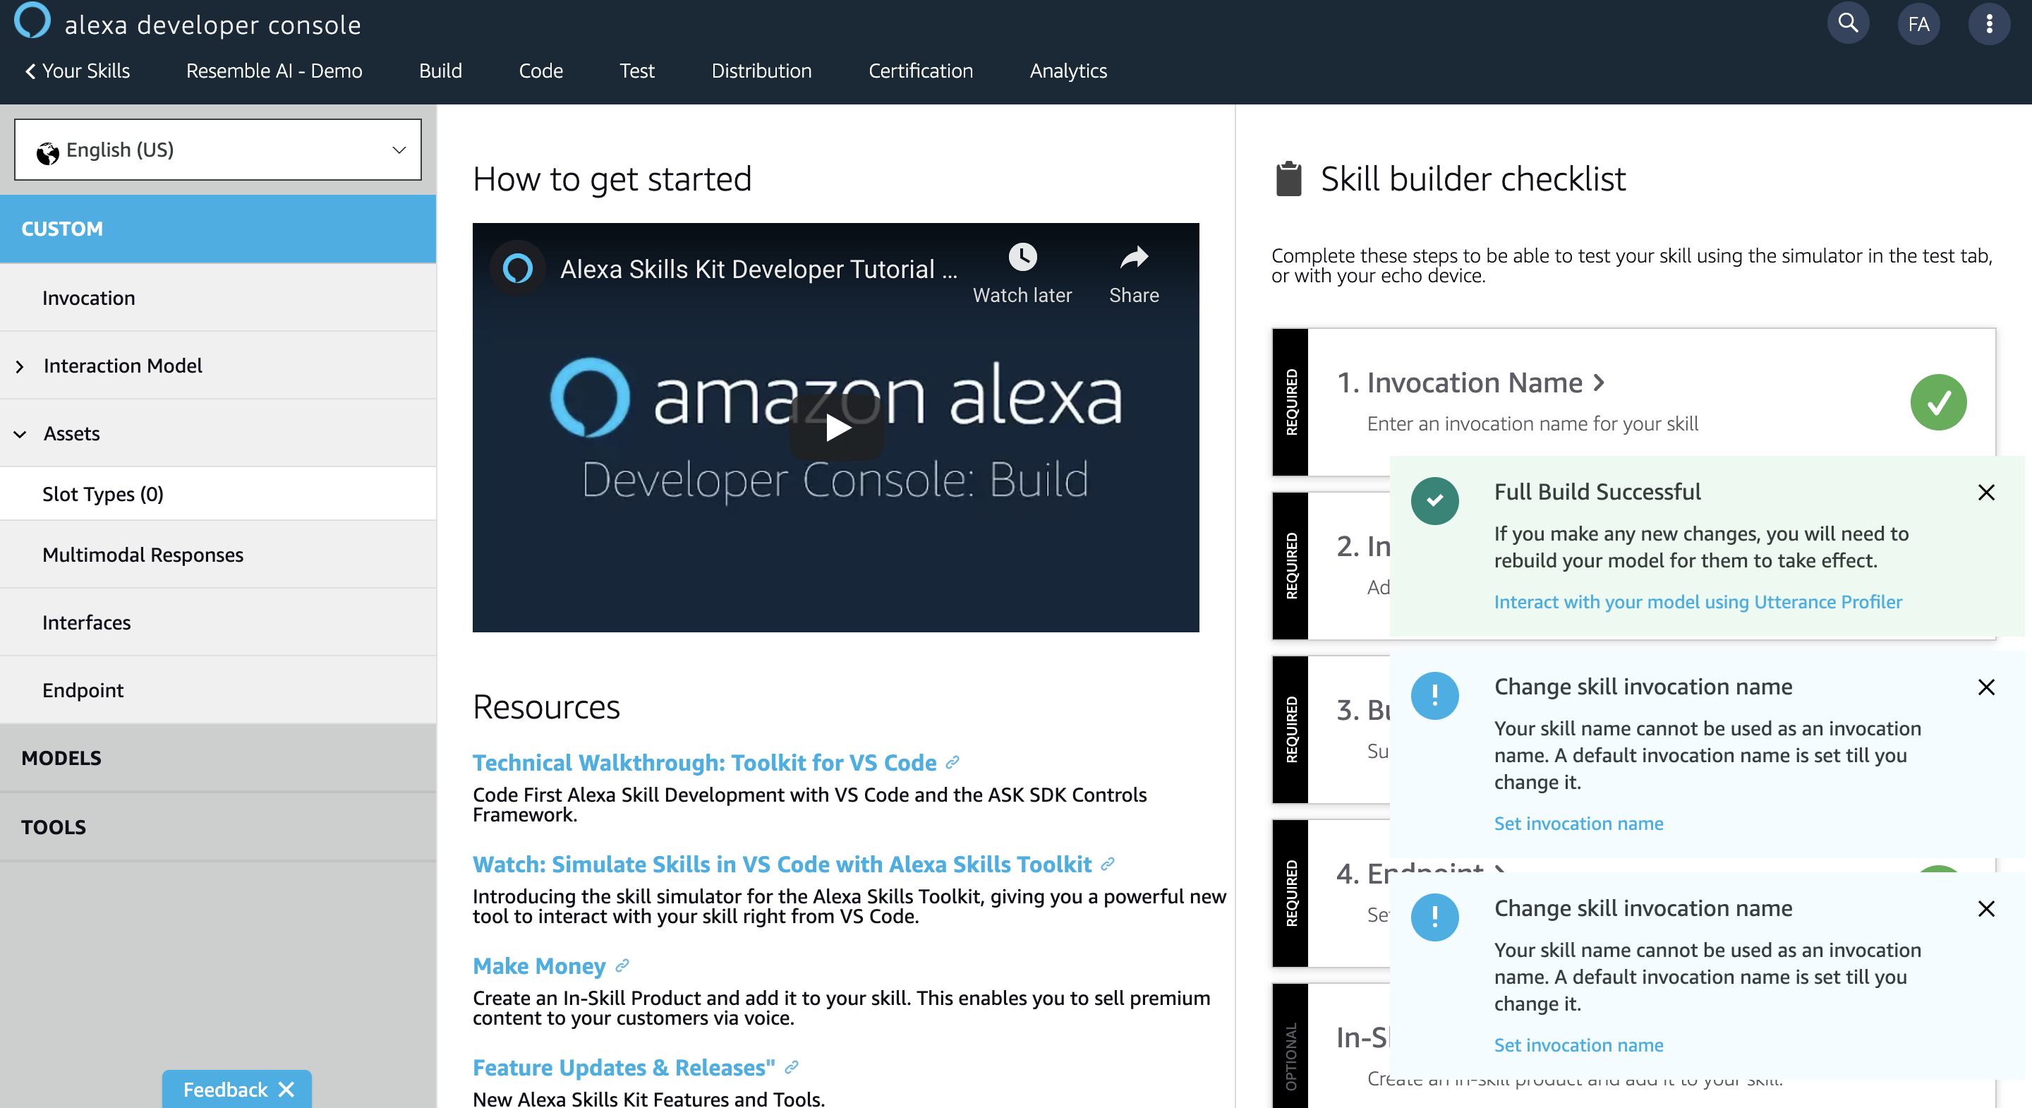Open Endpoint in the sidebar
Image resolution: width=2032 pixels, height=1108 pixels.
pos(218,690)
